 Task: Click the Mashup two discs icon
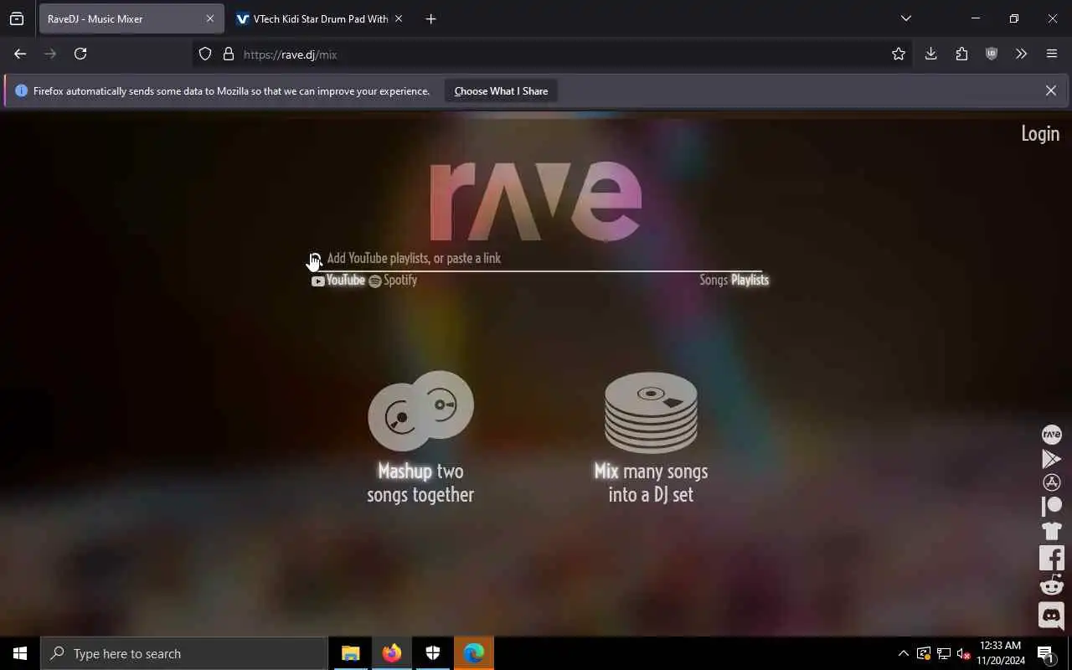point(420,410)
